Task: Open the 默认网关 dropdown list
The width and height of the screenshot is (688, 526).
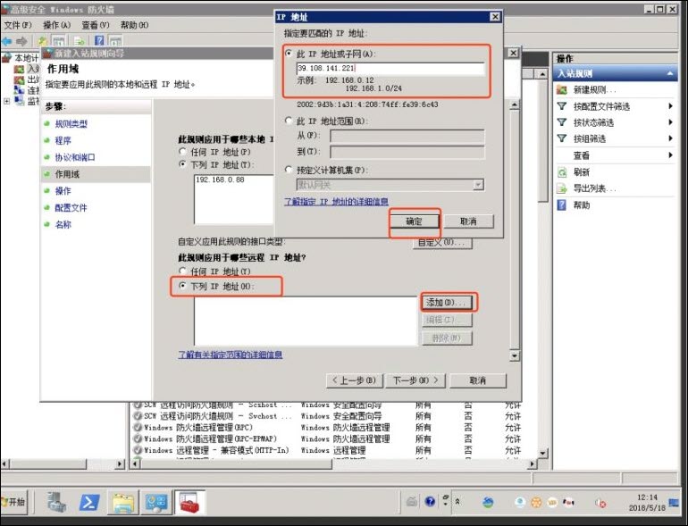Action: (x=478, y=184)
